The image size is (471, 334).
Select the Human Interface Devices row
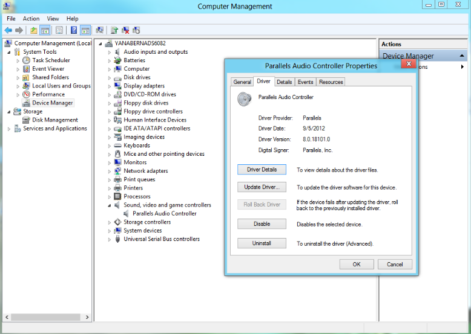coord(155,120)
